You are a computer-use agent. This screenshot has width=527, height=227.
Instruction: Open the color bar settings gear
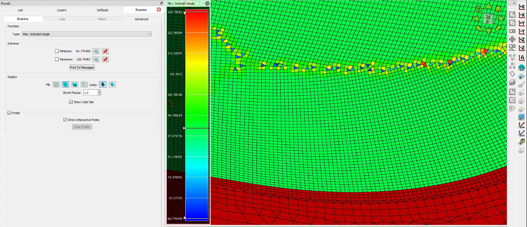point(207,3)
